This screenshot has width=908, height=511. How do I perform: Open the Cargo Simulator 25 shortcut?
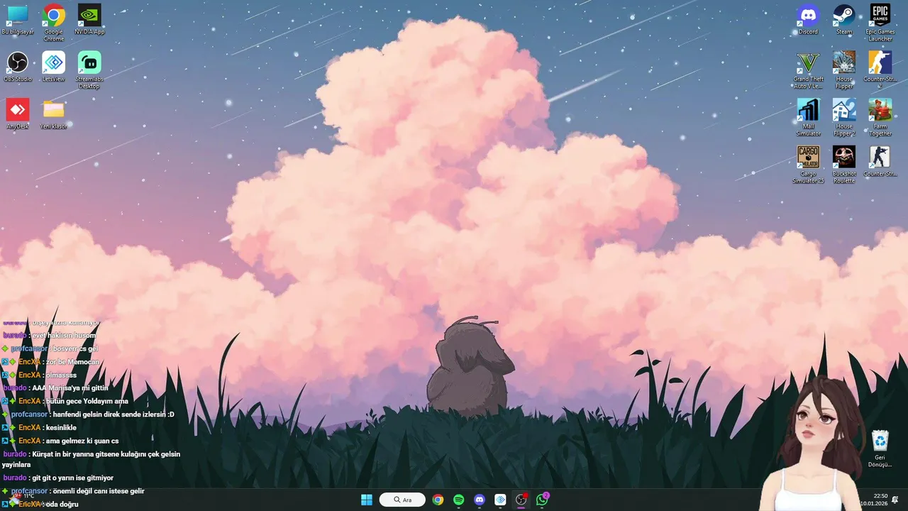[x=808, y=165]
